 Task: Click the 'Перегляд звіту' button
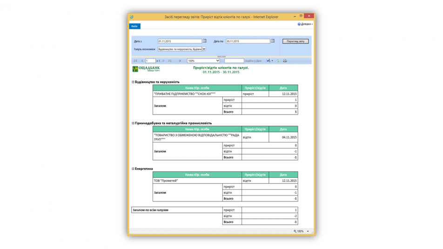tap(295, 41)
